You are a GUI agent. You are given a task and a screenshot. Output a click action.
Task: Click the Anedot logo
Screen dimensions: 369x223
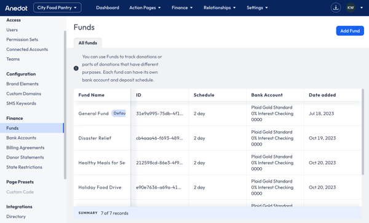coord(16,8)
